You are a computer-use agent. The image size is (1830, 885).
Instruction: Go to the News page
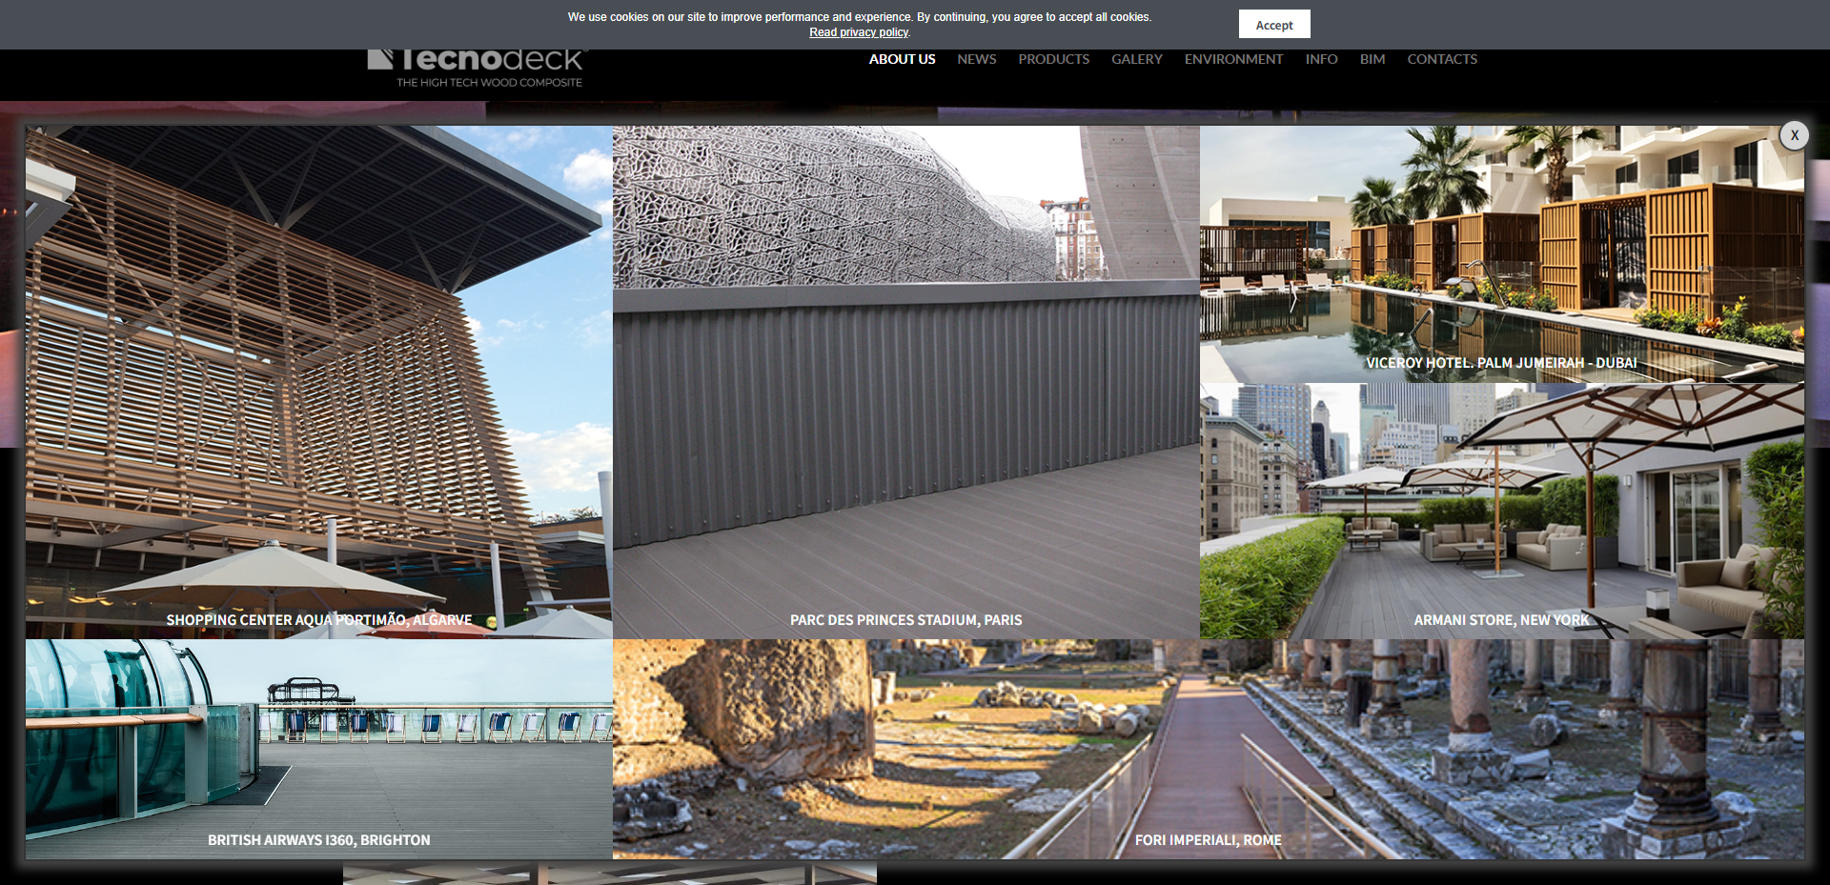(976, 59)
